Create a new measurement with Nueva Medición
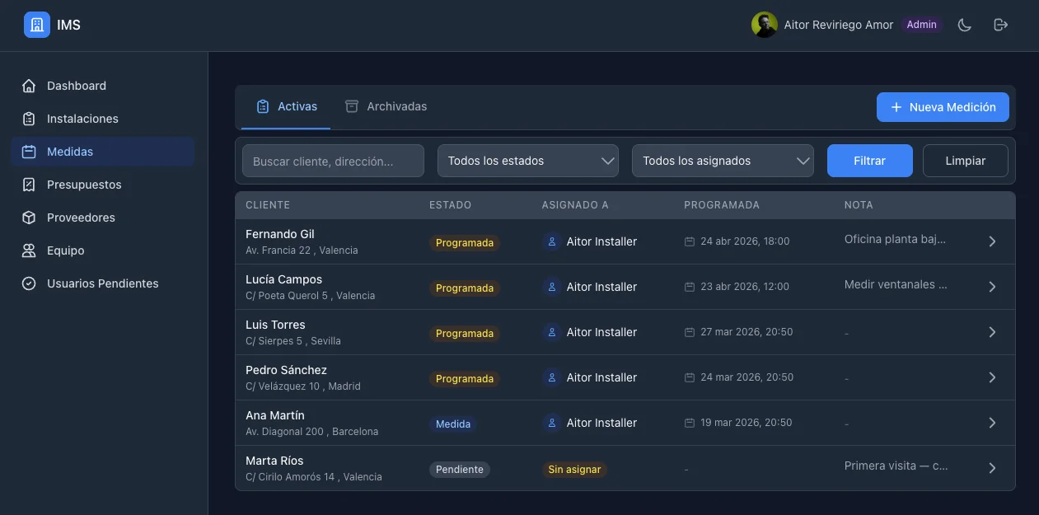 943,107
